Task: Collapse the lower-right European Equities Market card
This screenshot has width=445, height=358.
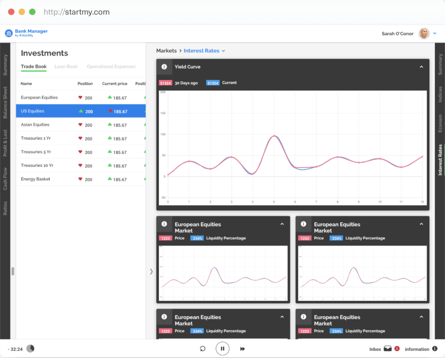Action: coord(421,317)
